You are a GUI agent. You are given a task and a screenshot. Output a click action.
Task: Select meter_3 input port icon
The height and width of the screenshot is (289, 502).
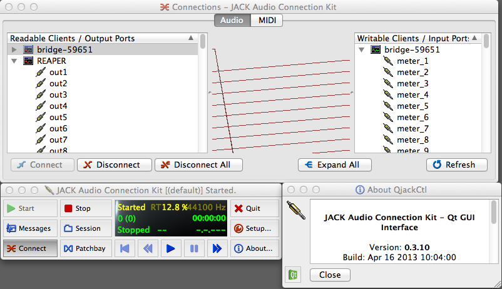[x=388, y=84]
